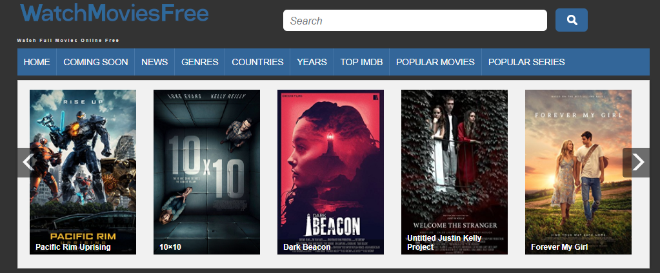Open the Welcome the Stranger poster

coord(455,172)
